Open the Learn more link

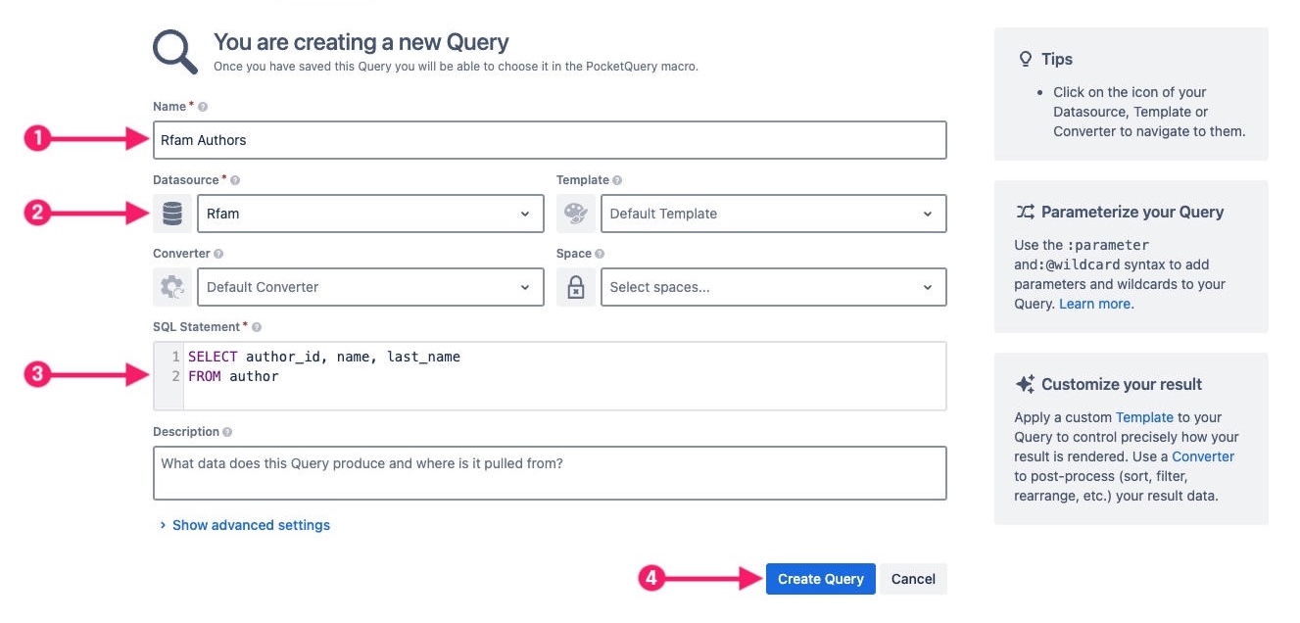(1095, 303)
